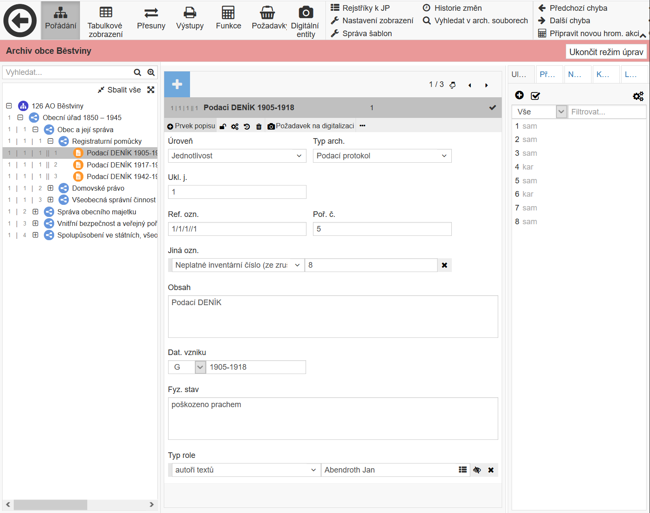Screen dimensions: 650x513
Task: Click the unlock padlock icon
Action: pos(223,127)
